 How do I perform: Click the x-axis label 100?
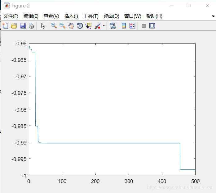(62, 181)
